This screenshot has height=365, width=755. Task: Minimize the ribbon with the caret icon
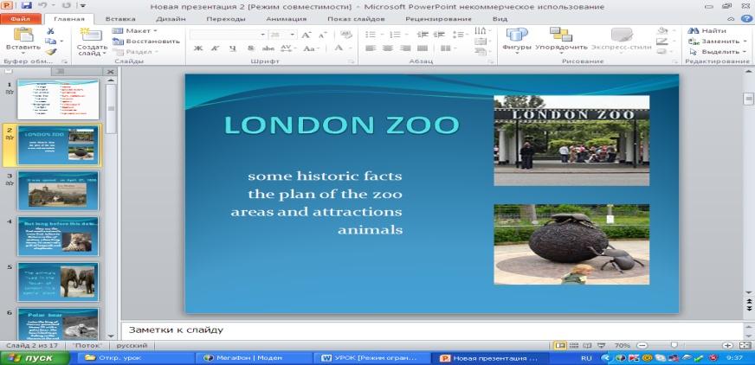coord(731,19)
